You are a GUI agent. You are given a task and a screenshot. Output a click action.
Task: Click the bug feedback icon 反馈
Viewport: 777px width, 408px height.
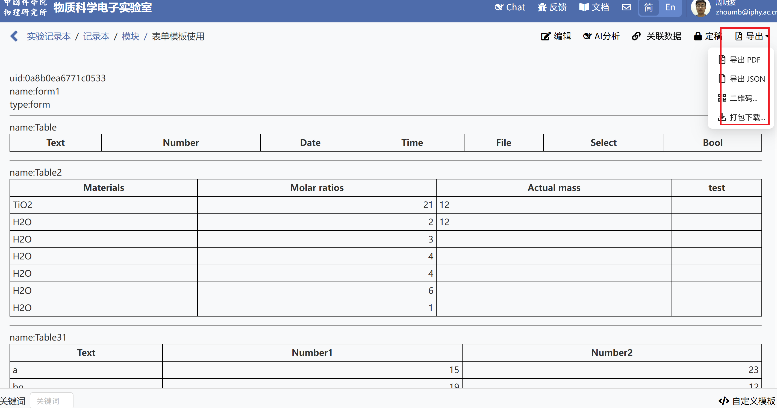click(542, 7)
